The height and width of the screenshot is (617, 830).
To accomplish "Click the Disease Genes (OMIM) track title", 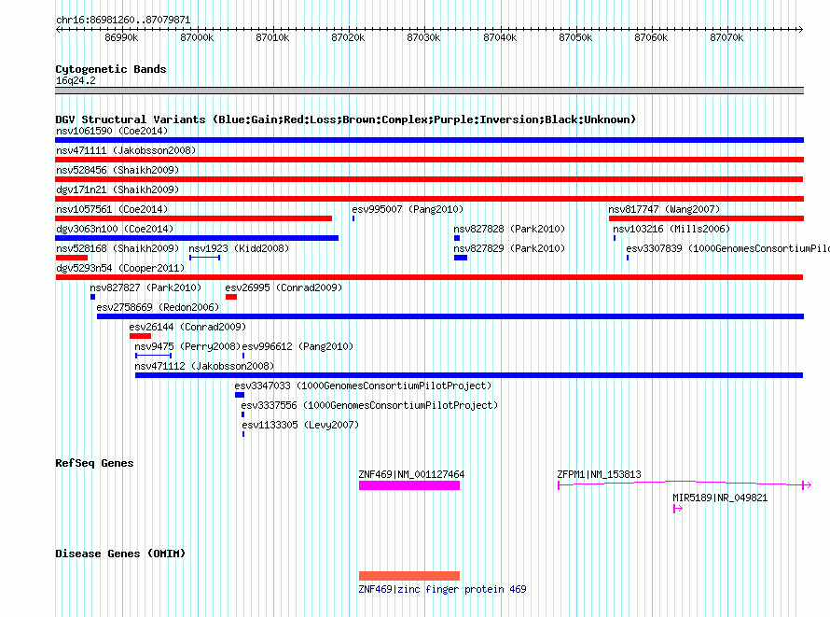I will (120, 554).
